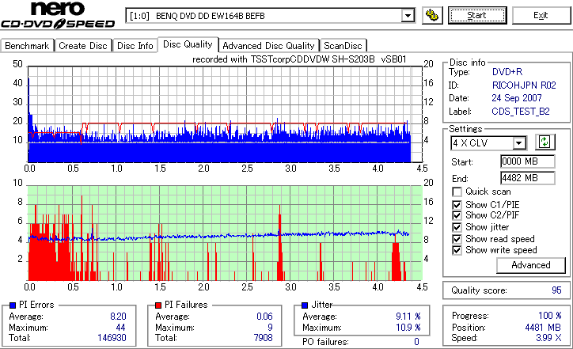Select the Disc Quality tab
The image size is (573, 349).
click(188, 44)
